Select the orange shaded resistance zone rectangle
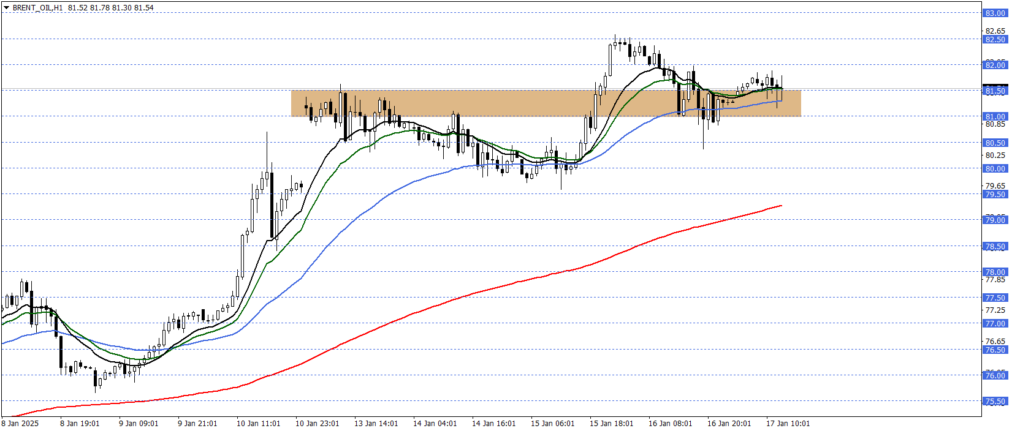 click(x=546, y=103)
